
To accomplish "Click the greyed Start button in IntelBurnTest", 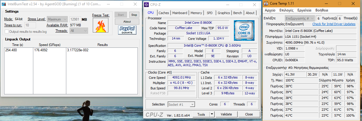I will [x=121, y=15].
